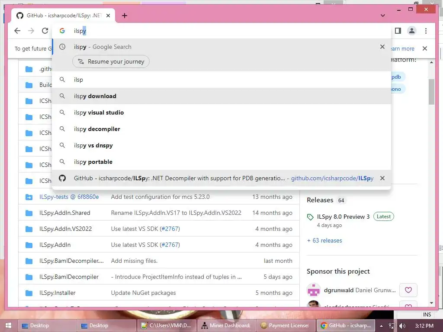Viewport: 443px width, 332px height.
Task: Open the tab search chevron in the title bar
Action: pos(383,16)
